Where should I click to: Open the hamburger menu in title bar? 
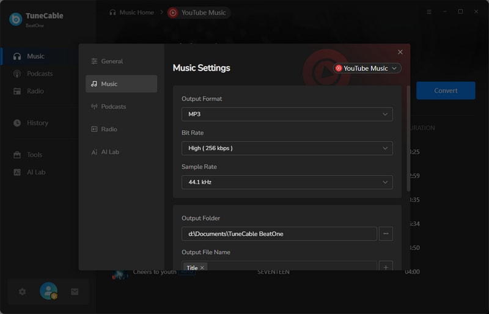[x=429, y=12]
